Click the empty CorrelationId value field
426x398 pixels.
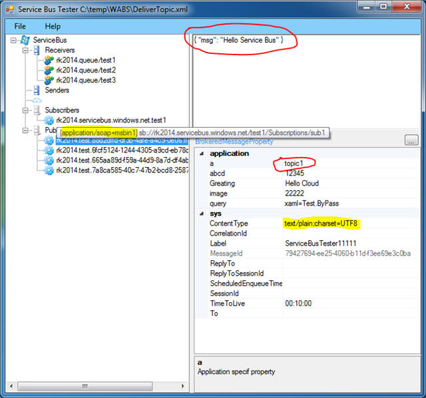tap(351, 234)
